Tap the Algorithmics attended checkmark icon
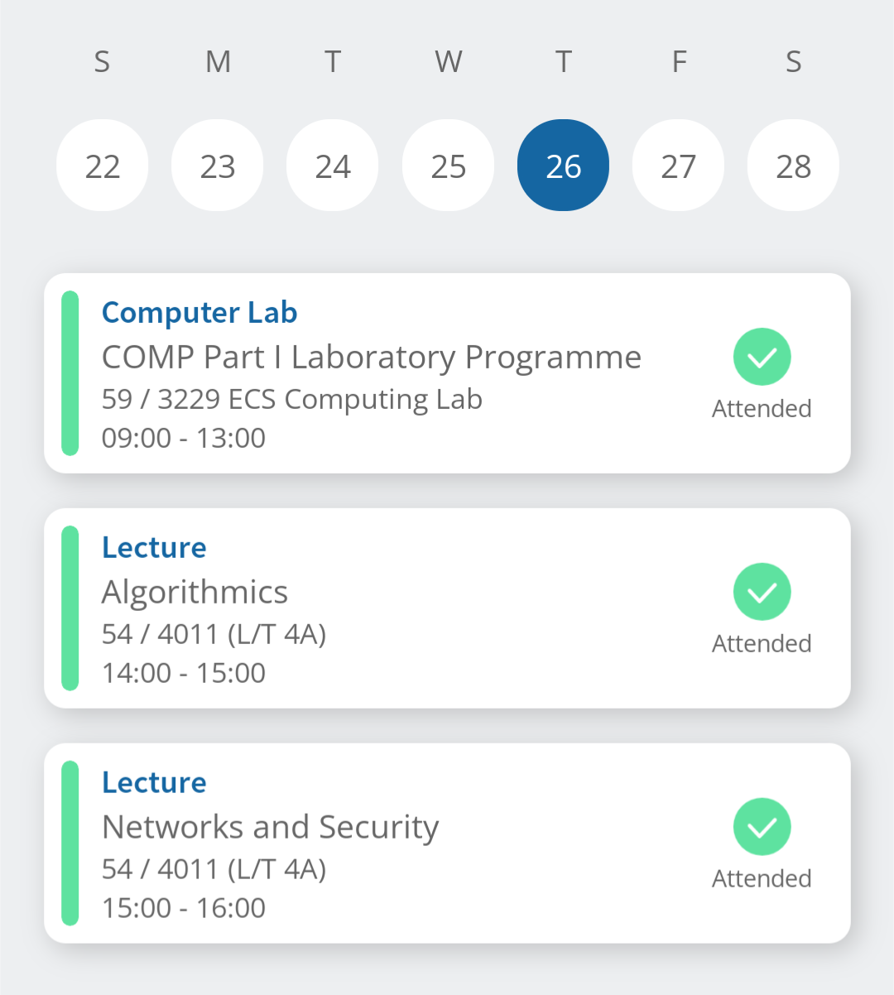894x995 pixels. pos(762,592)
